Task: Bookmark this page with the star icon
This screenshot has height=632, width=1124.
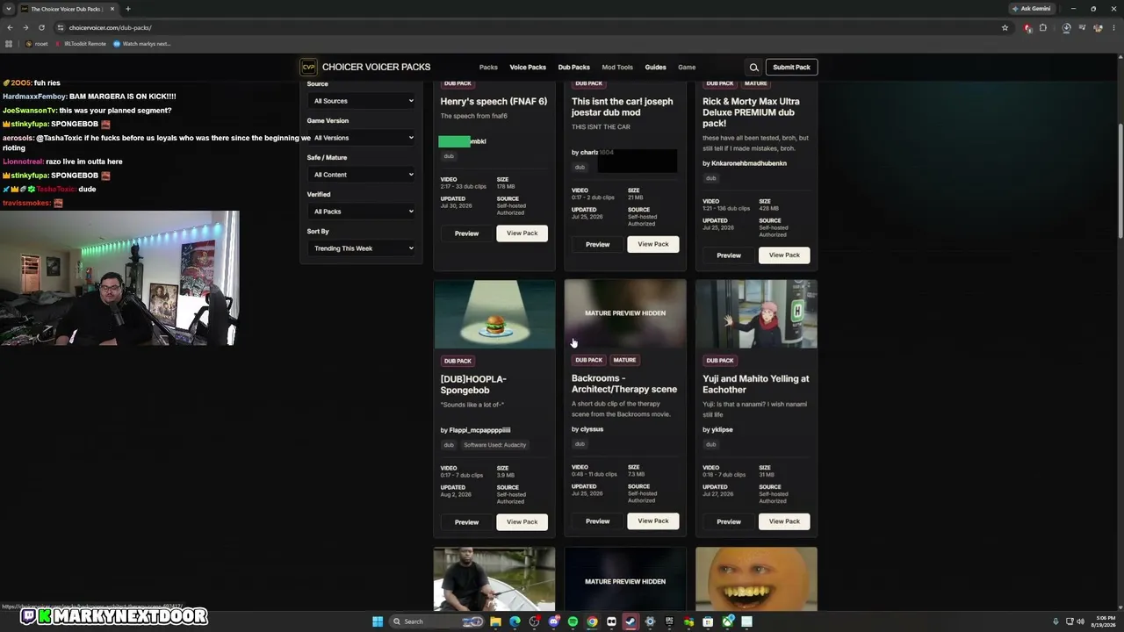Action: (1005, 27)
